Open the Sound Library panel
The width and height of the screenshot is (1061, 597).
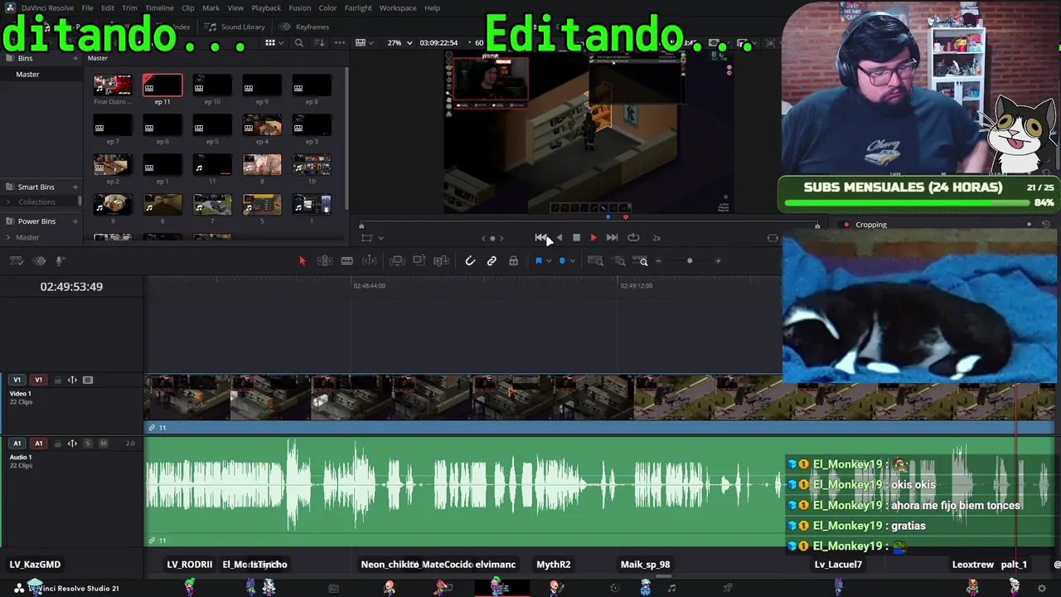click(x=235, y=27)
